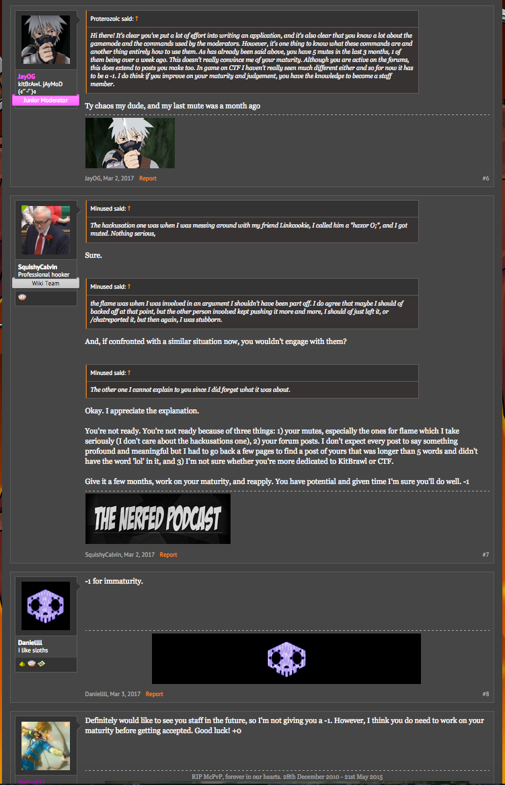This screenshot has height=785, width=505.
Task: Open the permalink for post #7
Action: pyautogui.click(x=485, y=555)
